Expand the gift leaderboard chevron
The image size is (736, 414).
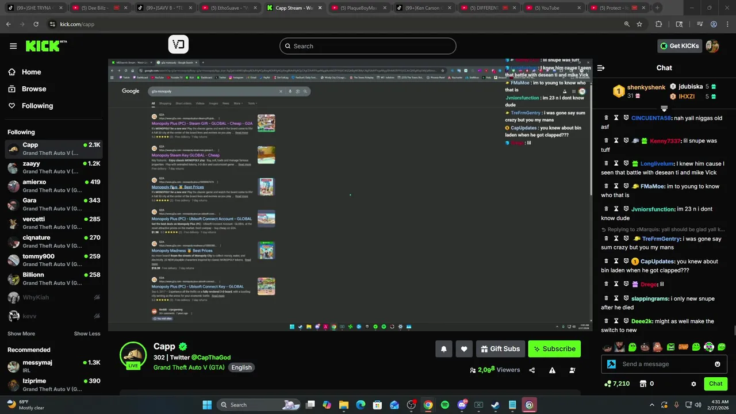point(664,108)
